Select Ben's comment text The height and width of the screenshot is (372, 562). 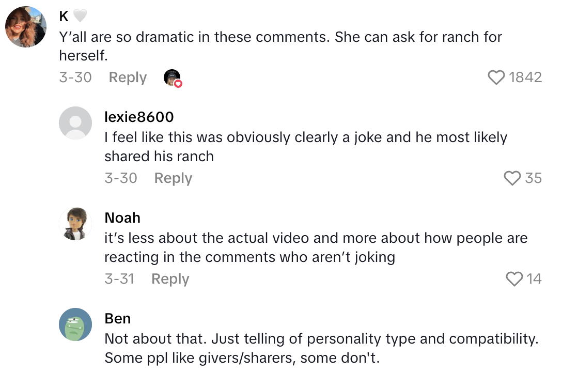click(320, 349)
